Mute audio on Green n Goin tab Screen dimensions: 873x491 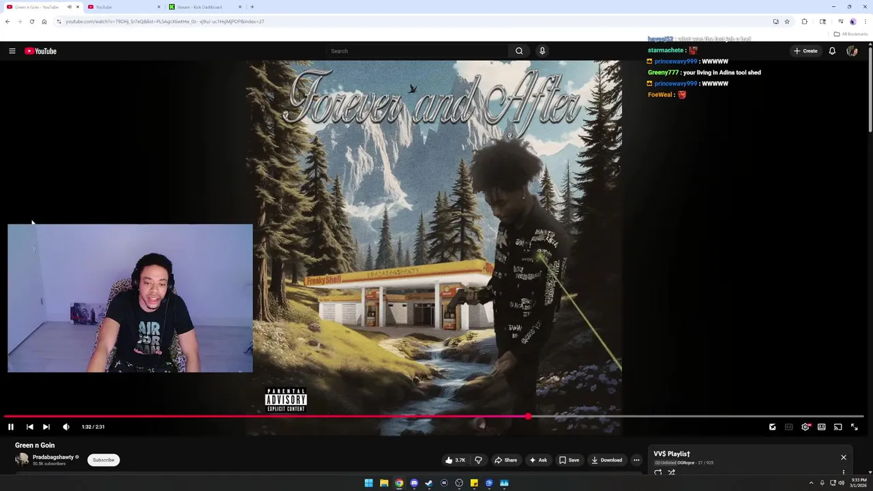[x=69, y=7]
